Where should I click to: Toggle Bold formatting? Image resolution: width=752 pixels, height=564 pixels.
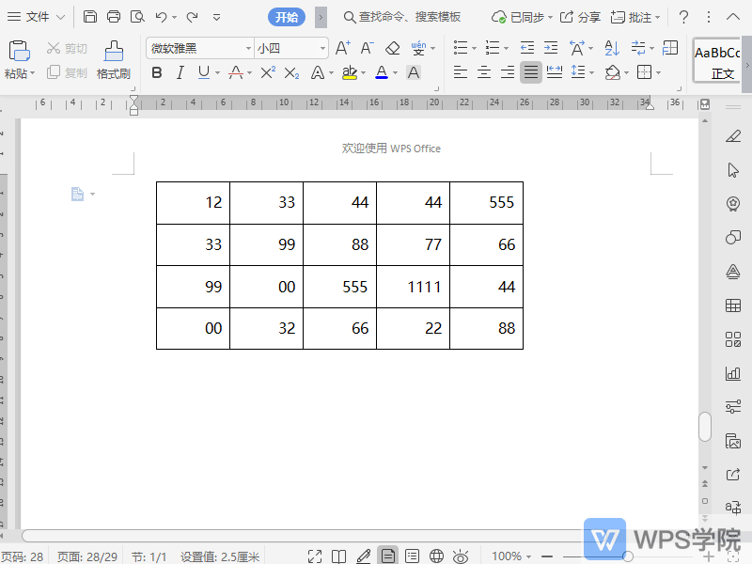pos(157,72)
